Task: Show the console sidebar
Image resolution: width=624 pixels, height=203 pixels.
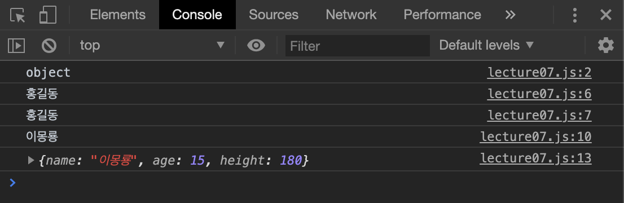Action: [16, 45]
